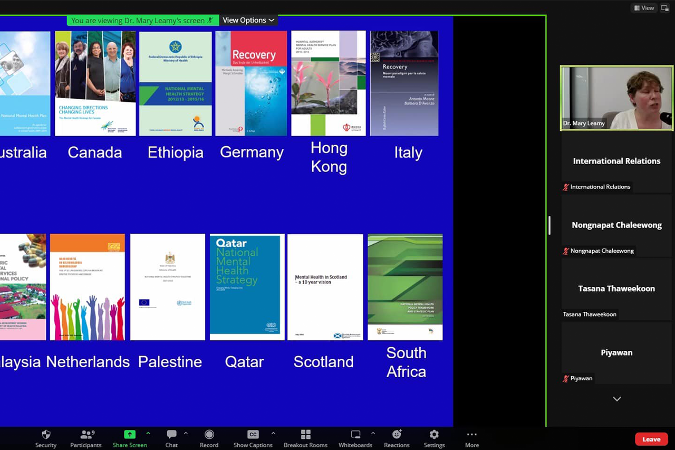Click the Palestine strategy document cover
Image resolution: width=675 pixels, height=450 pixels.
click(x=168, y=287)
